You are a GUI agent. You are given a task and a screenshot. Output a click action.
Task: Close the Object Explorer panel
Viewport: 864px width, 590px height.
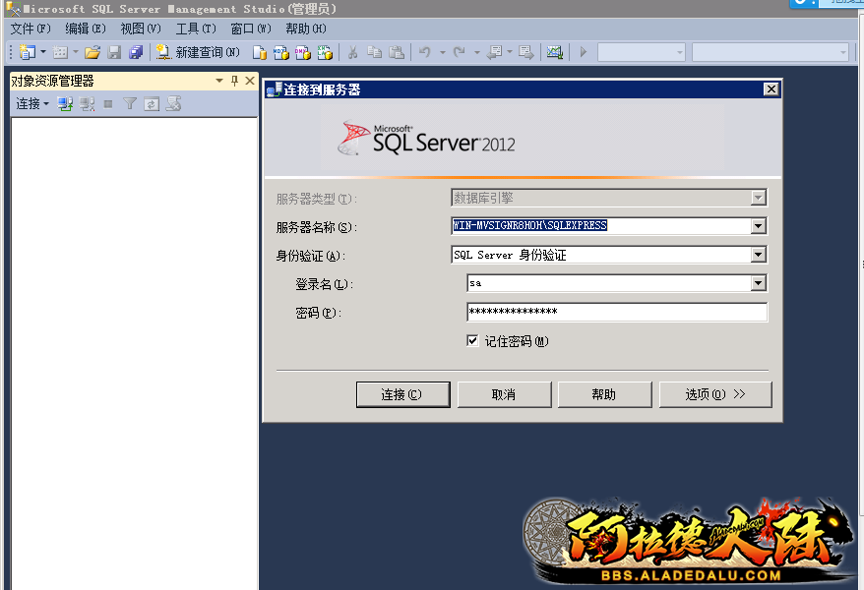point(249,81)
